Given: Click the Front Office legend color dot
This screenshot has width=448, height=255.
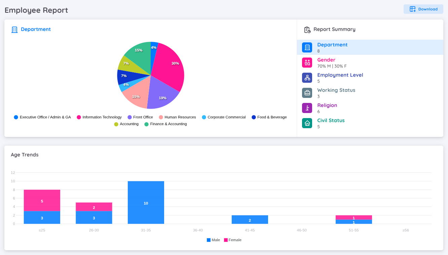Looking at the screenshot, I should (129, 117).
